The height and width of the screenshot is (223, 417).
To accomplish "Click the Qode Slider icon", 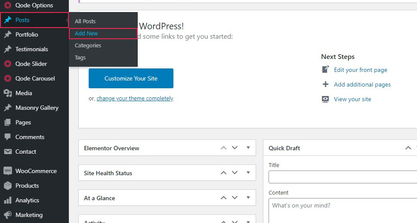I will [8, 64].
